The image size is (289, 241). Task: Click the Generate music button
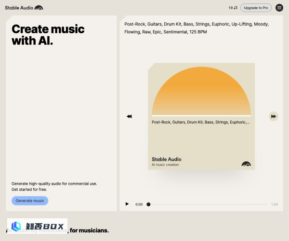[30, 201]
